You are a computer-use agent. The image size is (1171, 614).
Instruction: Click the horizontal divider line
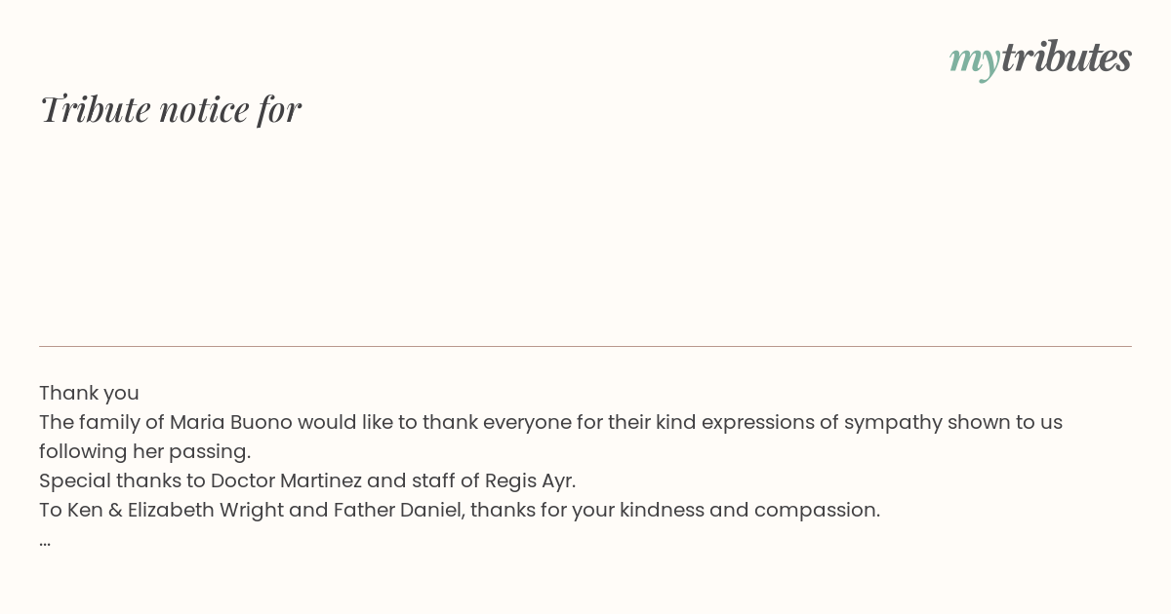click(585, 346)
